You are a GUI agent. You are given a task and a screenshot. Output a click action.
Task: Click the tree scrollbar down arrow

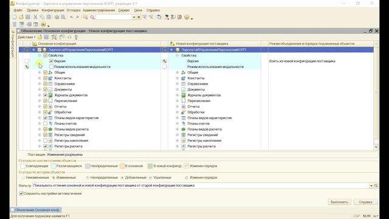click(x=376, y=147)
